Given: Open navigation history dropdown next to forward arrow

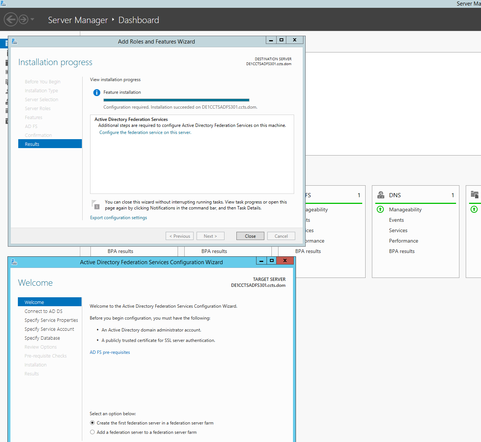Looking at the screenshot, I should click(x=32, y=19).
